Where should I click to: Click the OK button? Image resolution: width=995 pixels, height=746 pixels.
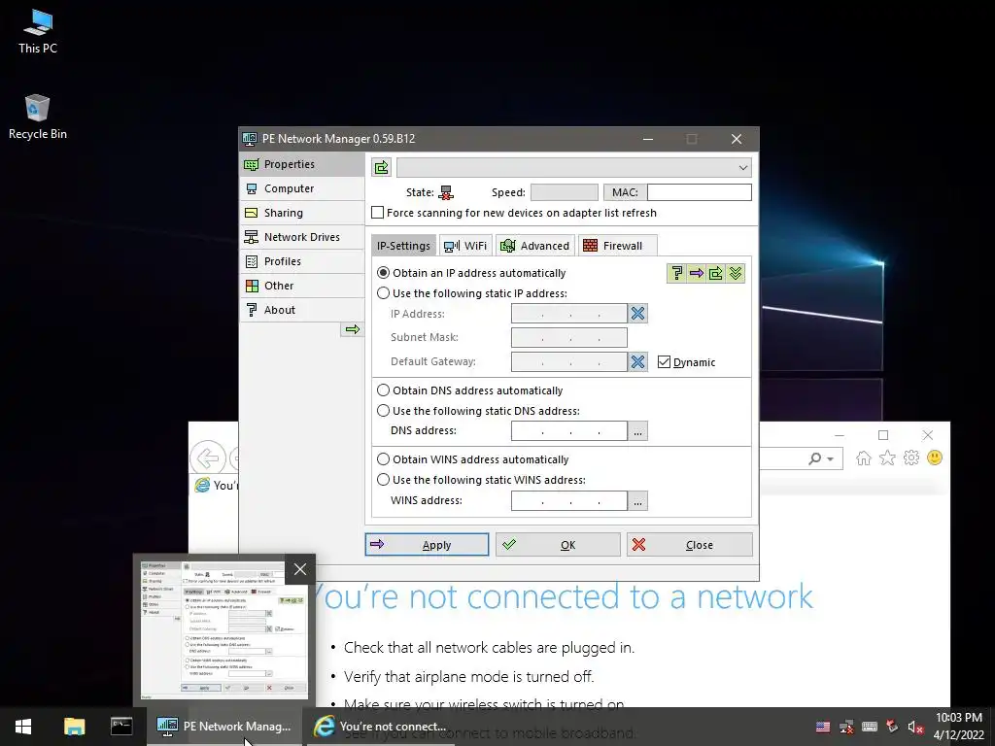click(558, 545)
